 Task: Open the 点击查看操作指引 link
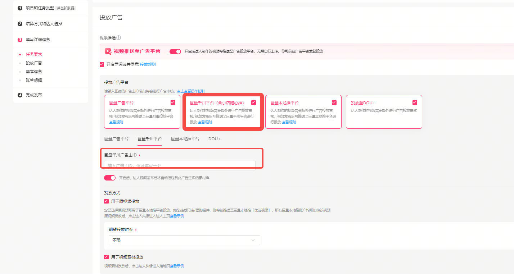191,91
